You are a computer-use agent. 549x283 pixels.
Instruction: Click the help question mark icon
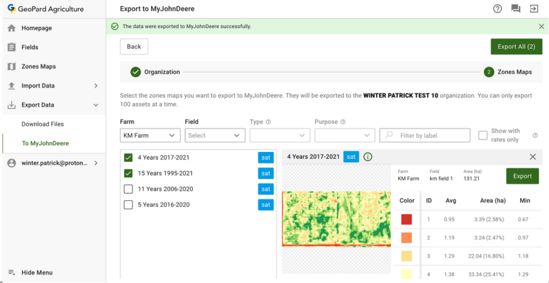click(x=497, y=9)
